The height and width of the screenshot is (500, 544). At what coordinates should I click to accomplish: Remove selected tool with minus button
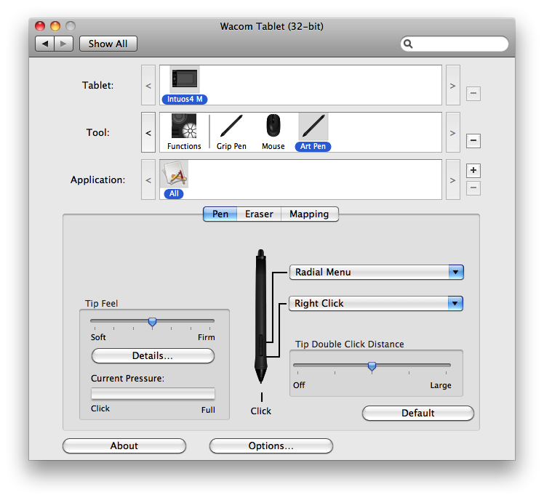coord(473,140)
